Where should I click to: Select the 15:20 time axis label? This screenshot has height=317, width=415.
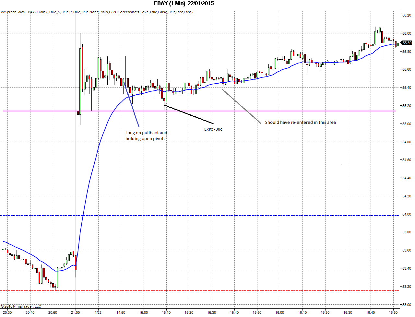(189, 312)
